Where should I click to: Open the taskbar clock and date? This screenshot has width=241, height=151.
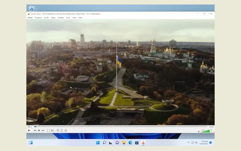204,143
